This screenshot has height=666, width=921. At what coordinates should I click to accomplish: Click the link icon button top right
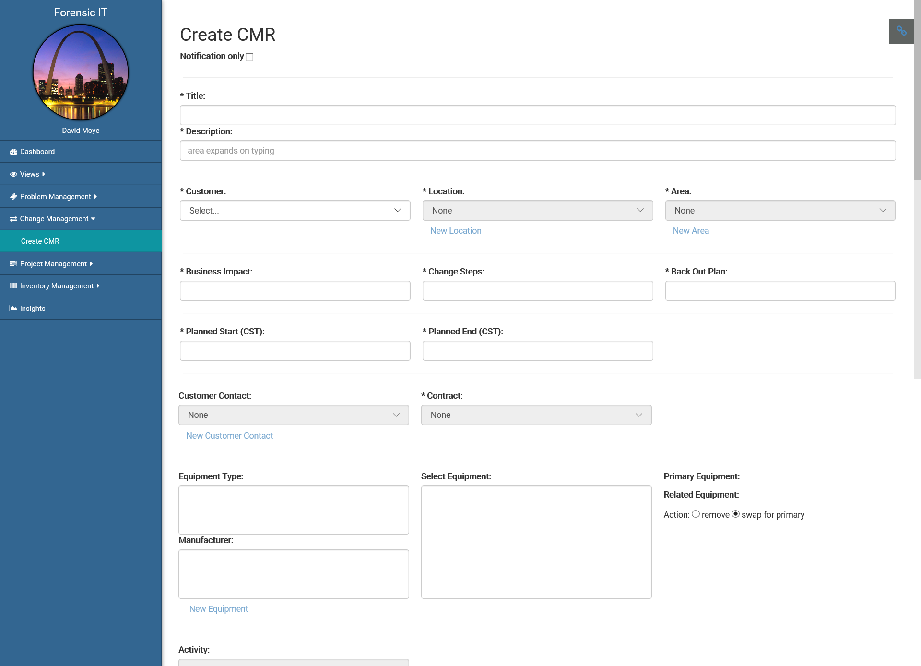point(901,31)
